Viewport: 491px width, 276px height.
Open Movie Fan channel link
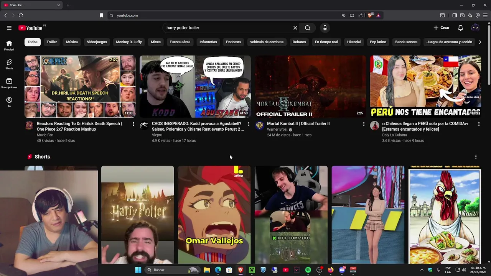(x=45, y=135)
